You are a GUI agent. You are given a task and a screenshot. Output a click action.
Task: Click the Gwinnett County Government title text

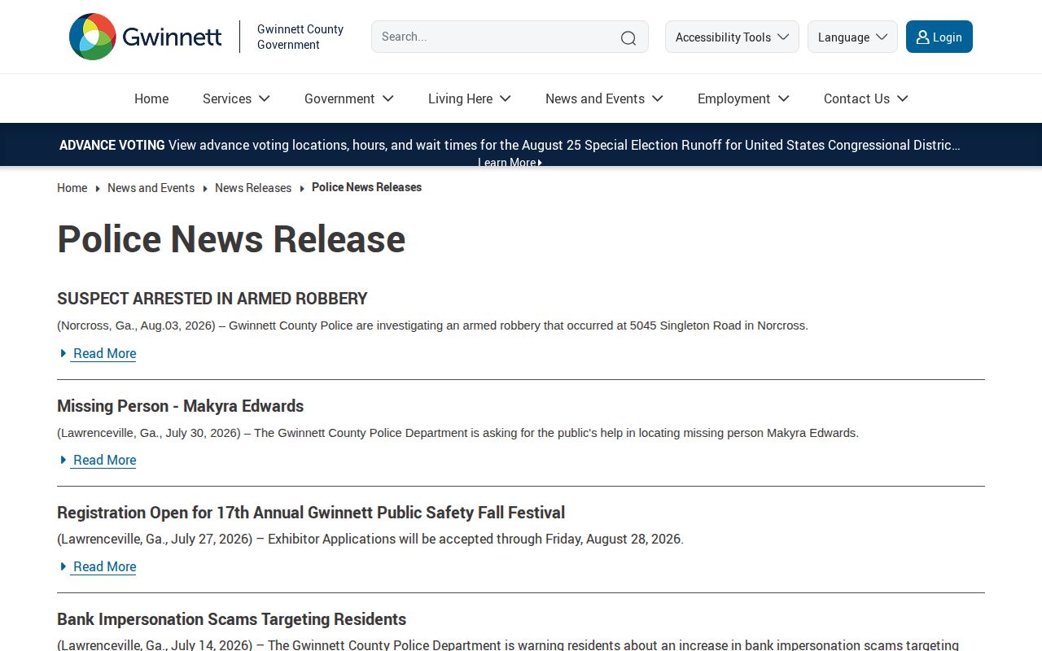(x=300, y=37)
